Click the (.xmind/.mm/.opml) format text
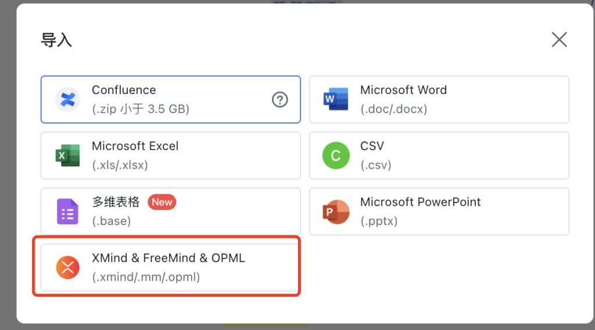595x330 pixels. coord(146,277)
